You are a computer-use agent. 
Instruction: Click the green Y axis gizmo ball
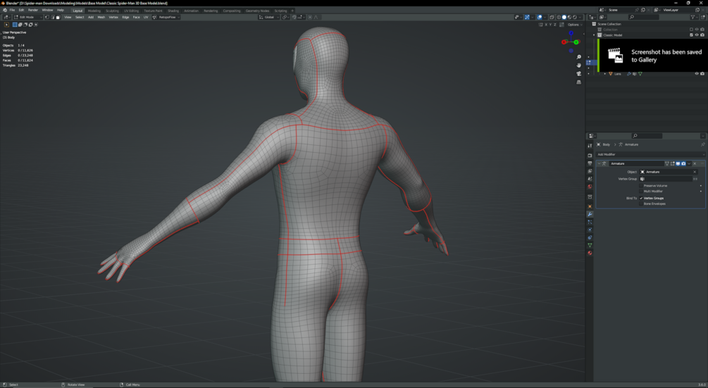[576, 42]
